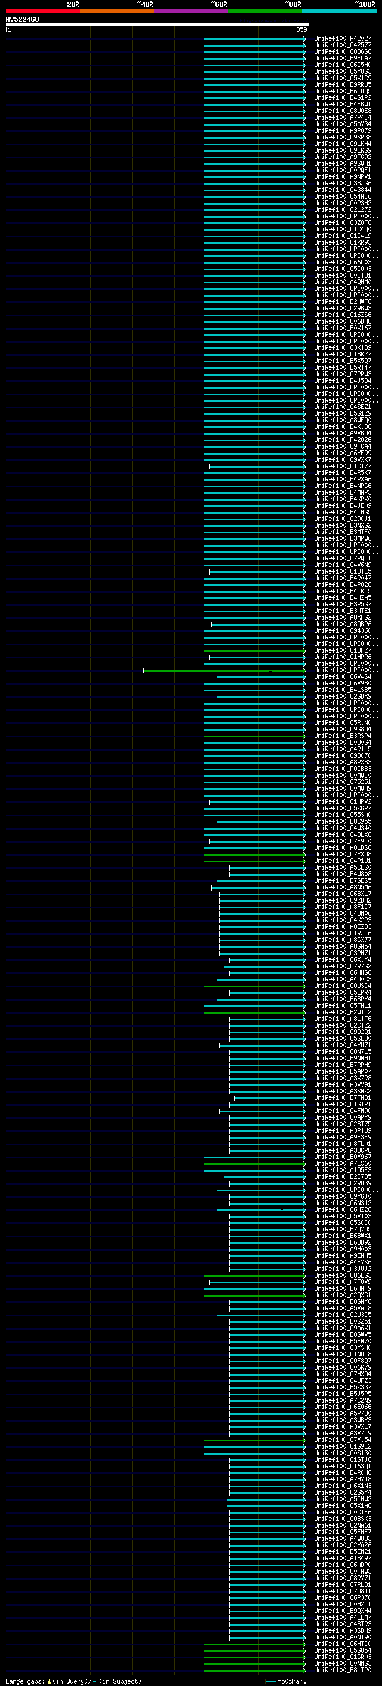The image size is (382, 1686).
Task: Open hit UniRef100_P42027
Action: 342,39
